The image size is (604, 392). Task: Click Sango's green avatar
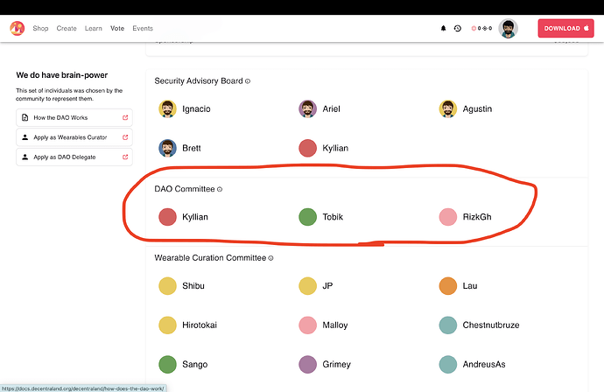167,364
